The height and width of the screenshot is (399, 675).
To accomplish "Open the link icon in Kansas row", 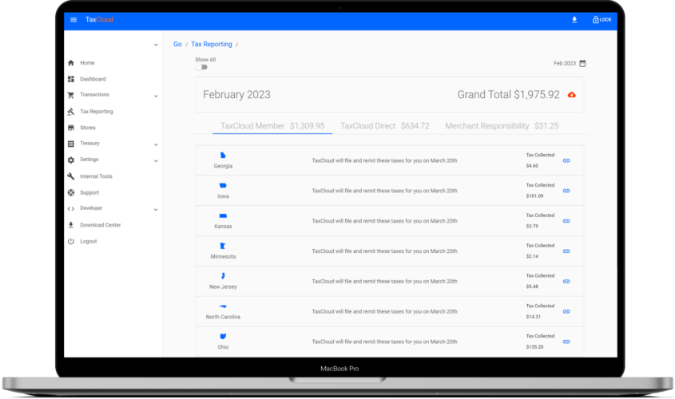I will point(566,221).
